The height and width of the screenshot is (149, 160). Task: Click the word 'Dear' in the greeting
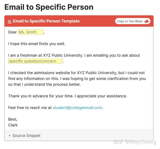tap(13, 32)
